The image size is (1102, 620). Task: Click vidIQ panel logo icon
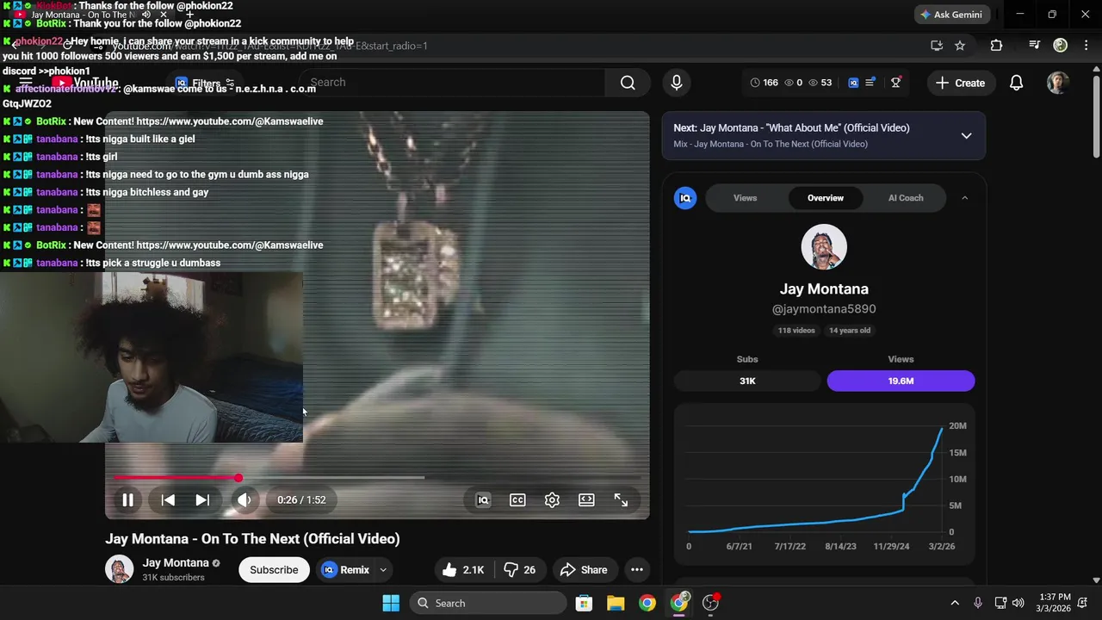click(x=685, y=198)
